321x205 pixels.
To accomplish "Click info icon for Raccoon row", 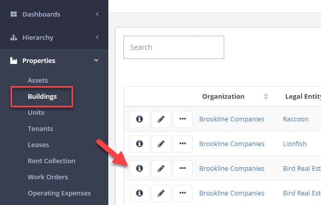I will 140,119.
